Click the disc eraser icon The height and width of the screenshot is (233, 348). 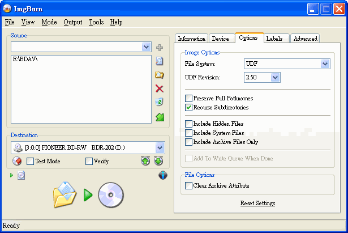point(17,161)
